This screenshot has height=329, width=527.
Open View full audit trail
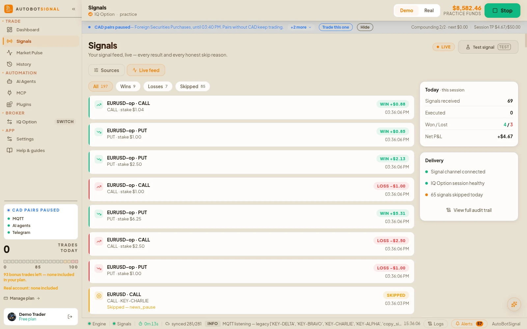click(x=469, y=210)
